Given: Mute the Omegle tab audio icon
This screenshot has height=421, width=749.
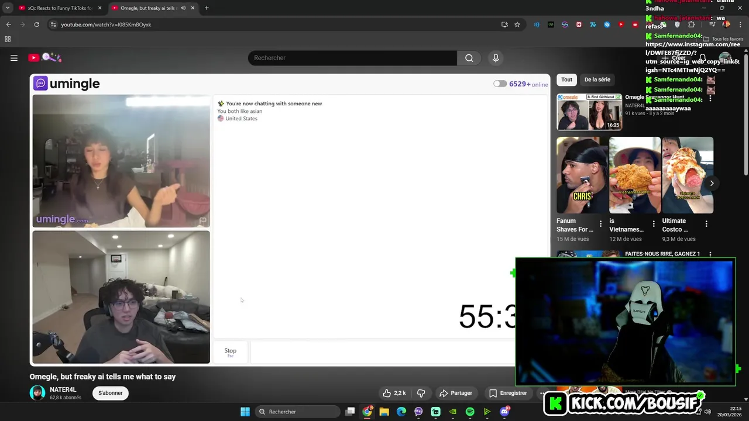Looking at the screenshot, I should click(183, 8).
